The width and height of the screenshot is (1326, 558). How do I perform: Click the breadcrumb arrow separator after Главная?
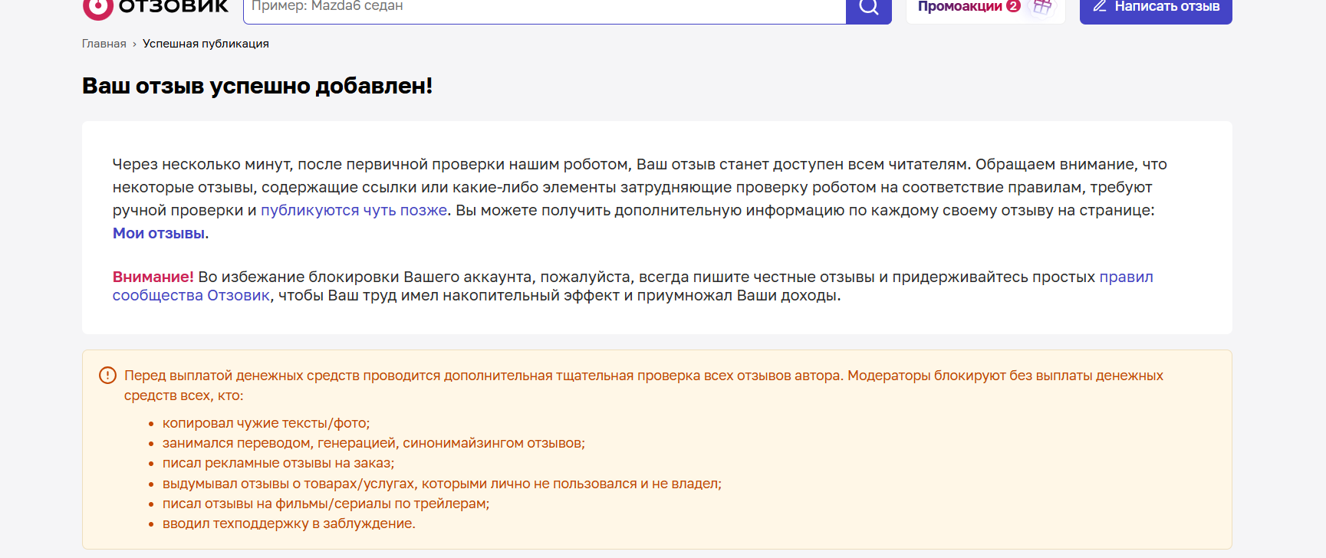(134, 44)
